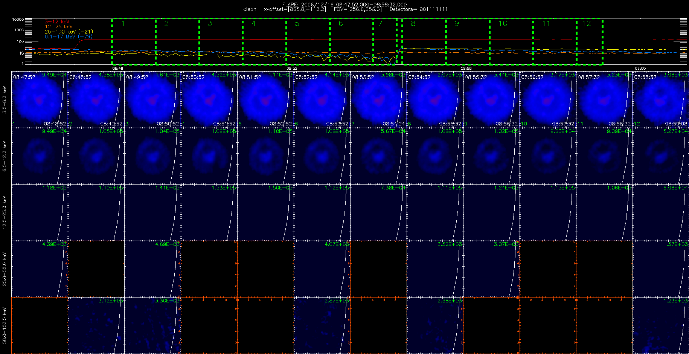Image resolution: width=689 pixels, height=354 pixels.
Task: Open the 50.0-100.0 keV image labeled 1.23E+03
Action: 661,325
